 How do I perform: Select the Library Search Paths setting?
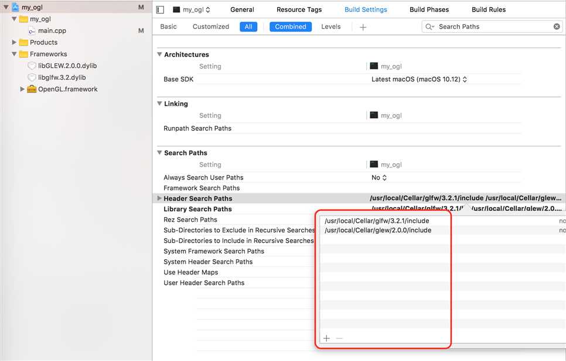(x=197, y=209)
